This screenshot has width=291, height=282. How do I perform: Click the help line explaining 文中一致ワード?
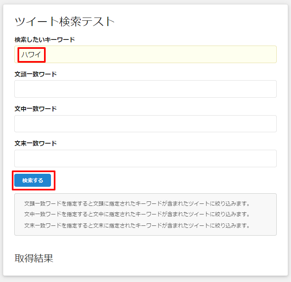coord(137,214)
